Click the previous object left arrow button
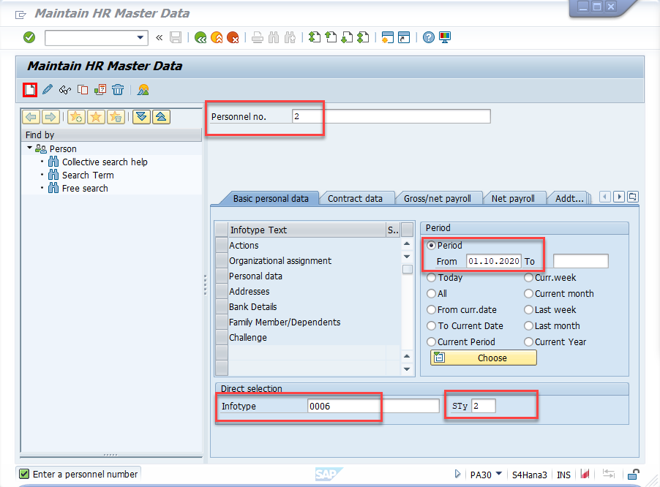This screenshot has width=660, height=487. [31, 117]
